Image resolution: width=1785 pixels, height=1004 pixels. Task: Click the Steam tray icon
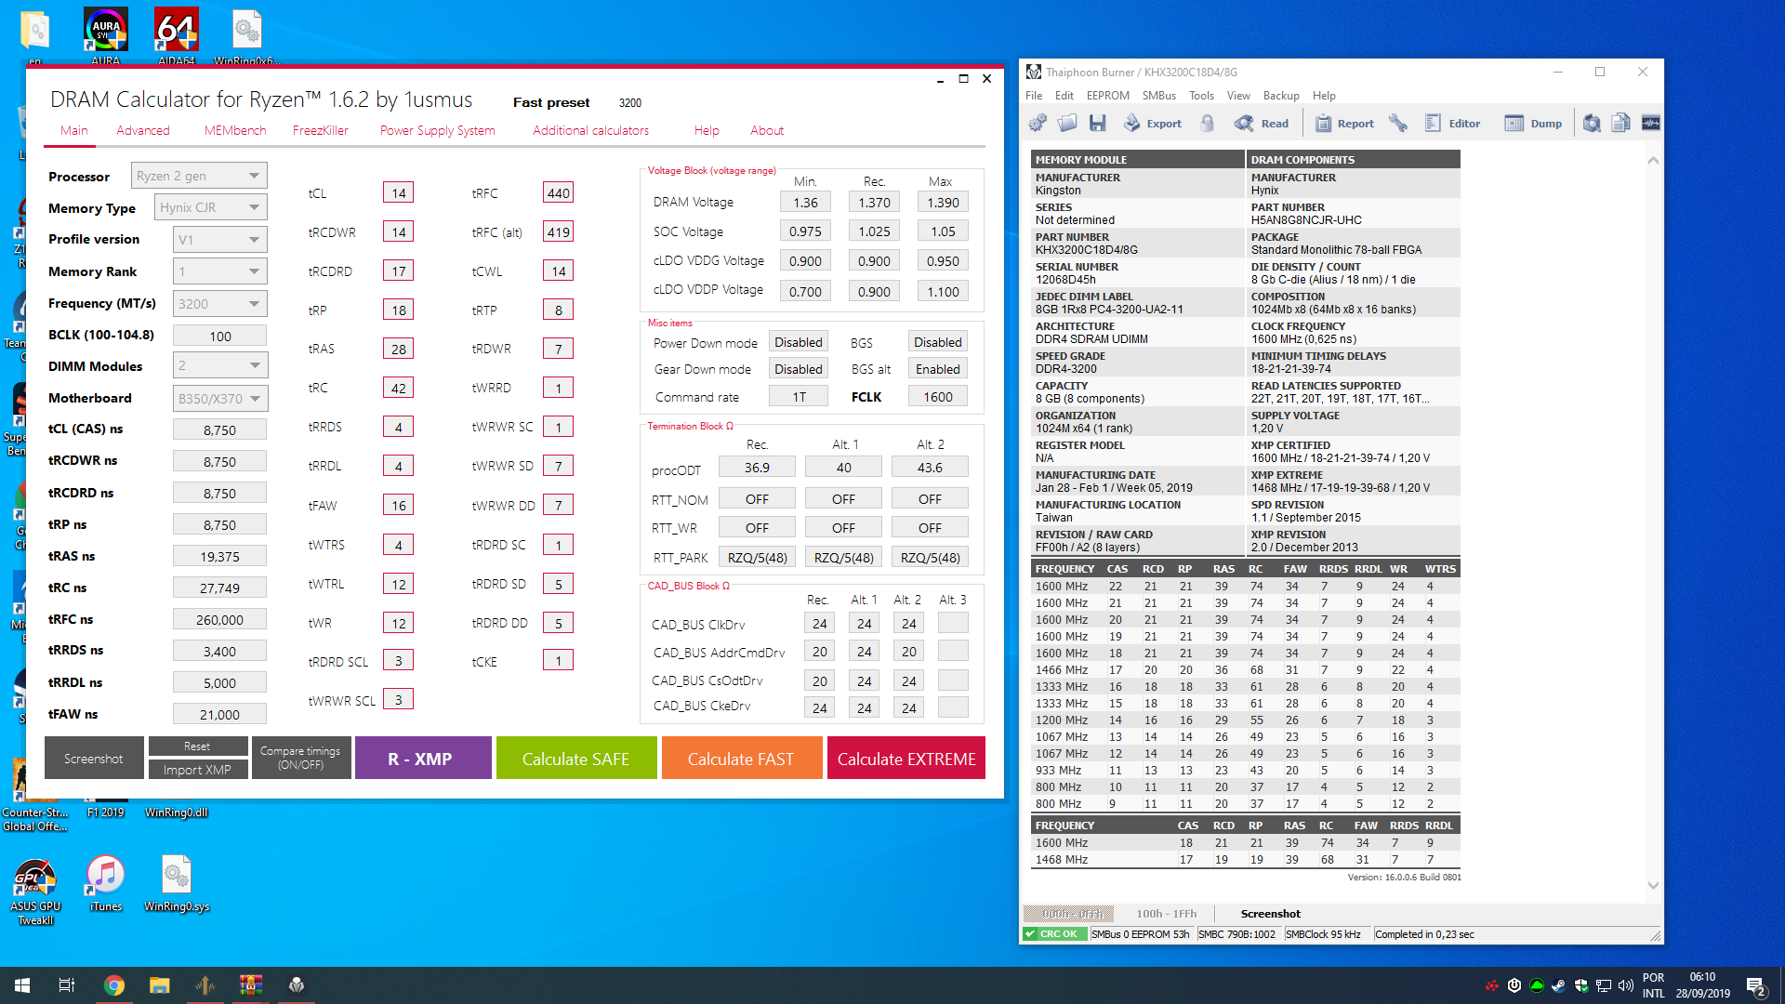coord(1558,985)
